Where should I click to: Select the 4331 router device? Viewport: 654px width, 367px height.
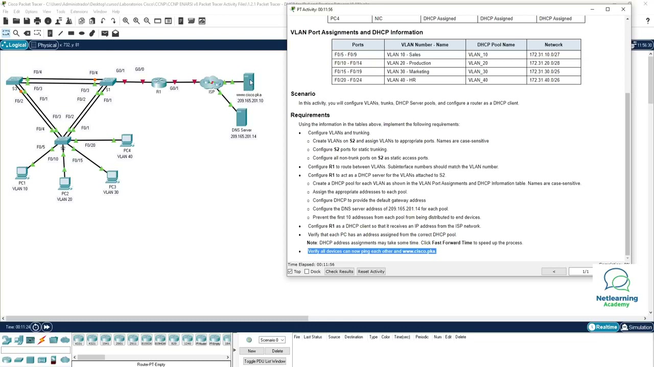tap(79, 340)
